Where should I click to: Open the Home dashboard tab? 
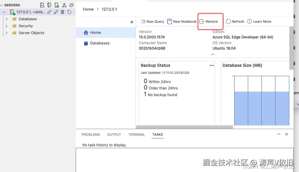[106, 33]
